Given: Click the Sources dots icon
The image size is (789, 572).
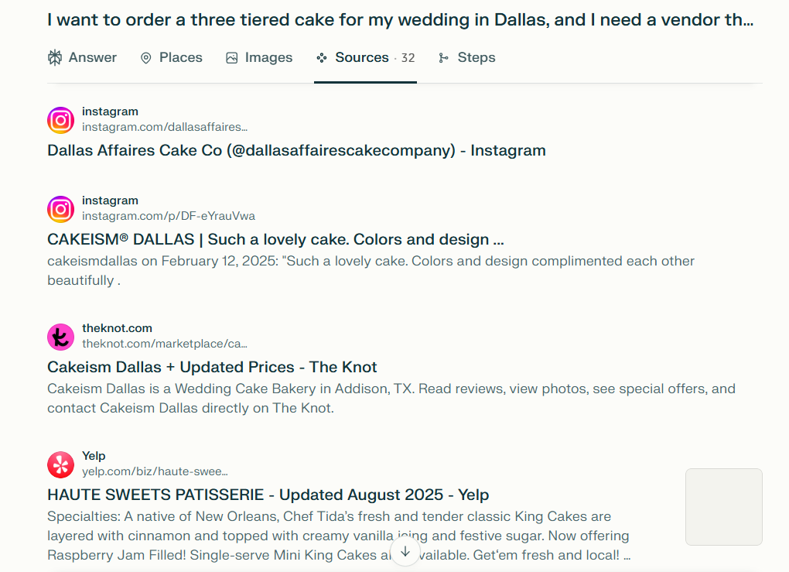Looking at the screenshot, I should pos(322,58).
